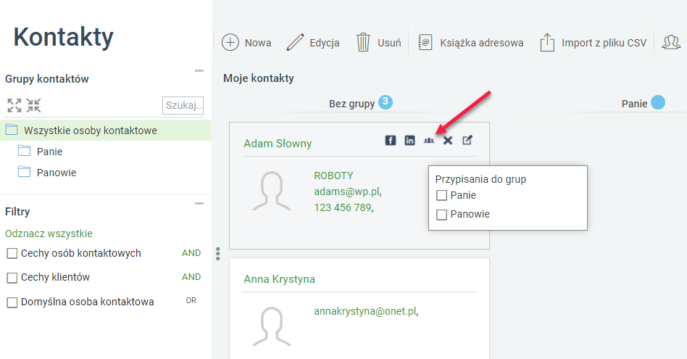Toggle AND operator for Cechy osób kontaktowych
The width and height of the screenshot is (687, 359).
191,253
